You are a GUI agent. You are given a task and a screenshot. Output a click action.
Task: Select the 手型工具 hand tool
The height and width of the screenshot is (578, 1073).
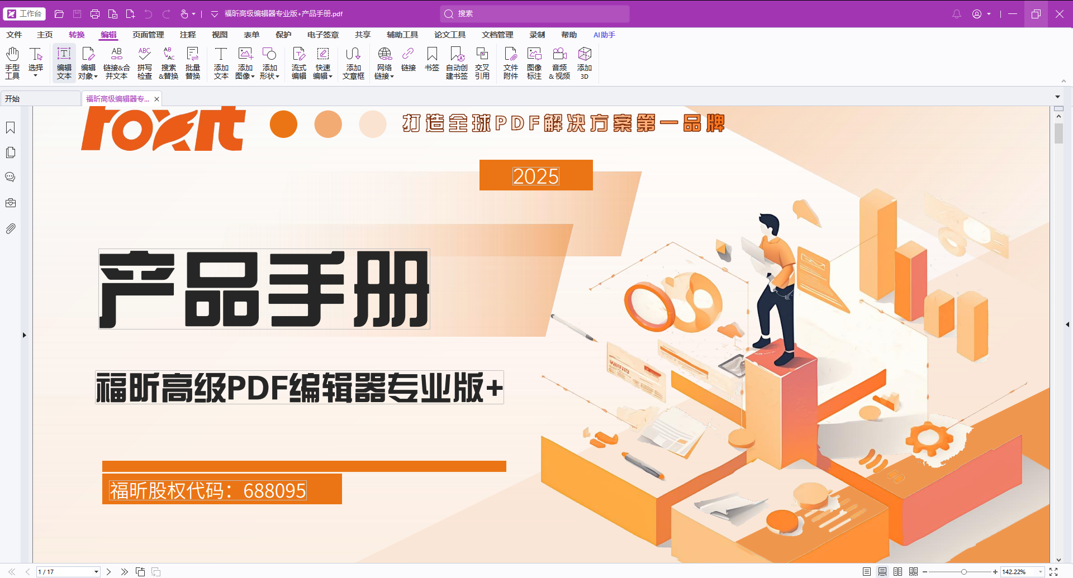12,63
